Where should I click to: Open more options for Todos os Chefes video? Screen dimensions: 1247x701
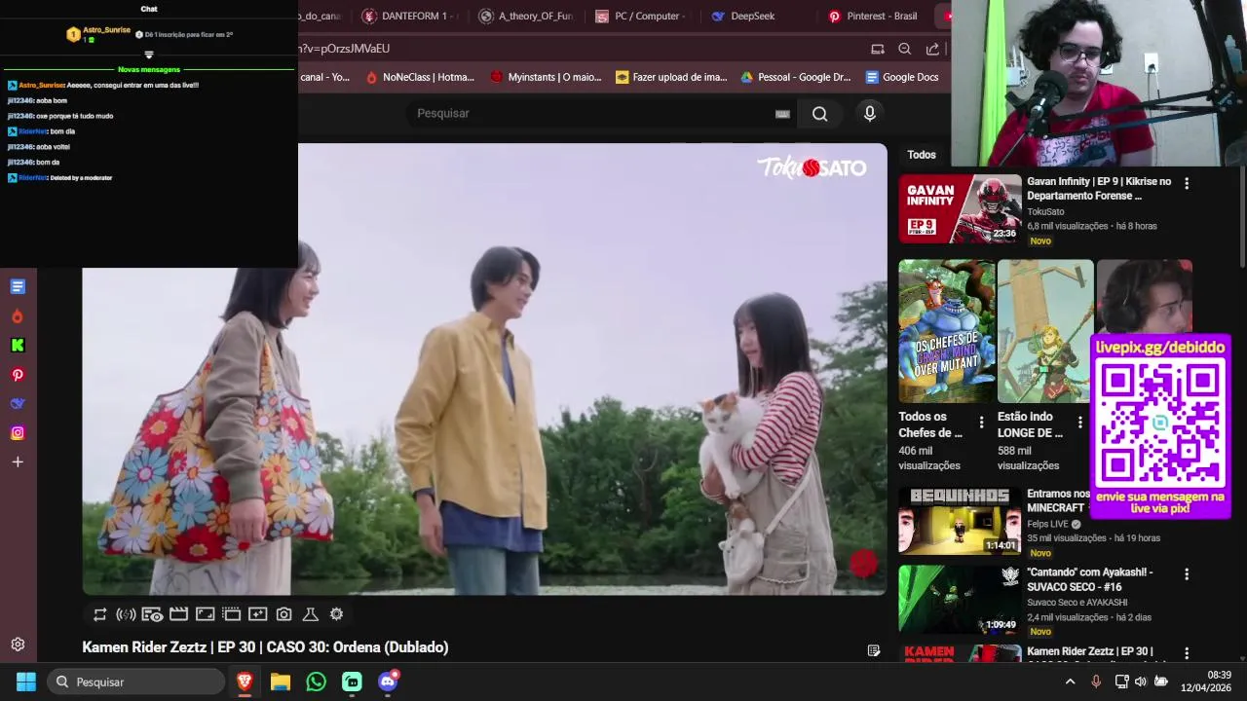tap(981, 423)
